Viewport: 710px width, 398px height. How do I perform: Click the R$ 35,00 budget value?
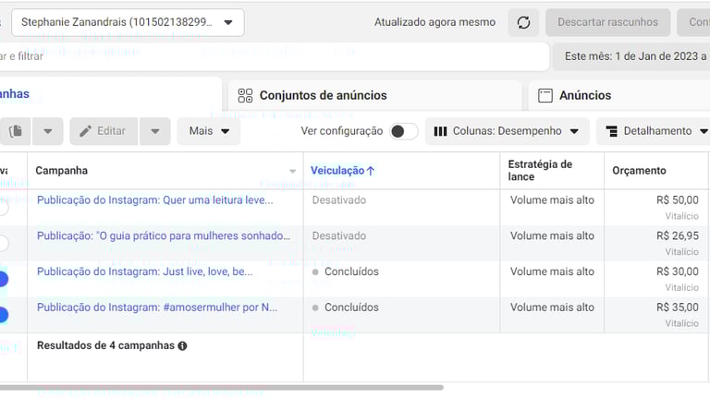(678, 308)
